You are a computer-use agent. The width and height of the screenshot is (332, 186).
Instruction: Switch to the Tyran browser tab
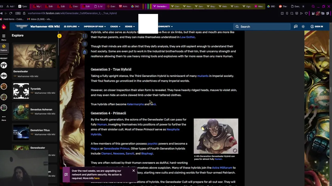coord(23,6)
